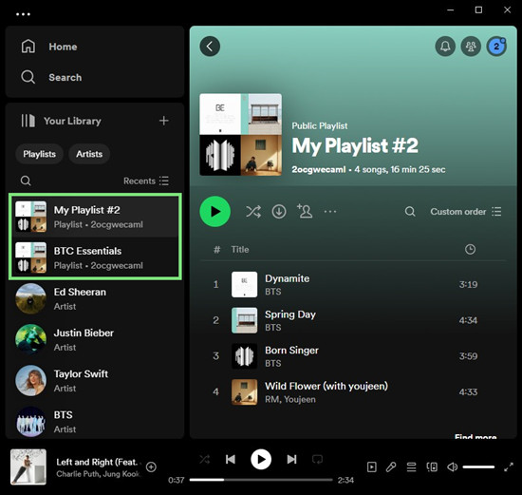Filter library by Playlists
Viewport: 522px width, 495px height.
(39, 154)
